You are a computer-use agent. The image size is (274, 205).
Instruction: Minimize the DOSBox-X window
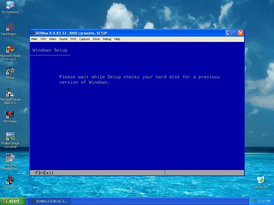228,33
